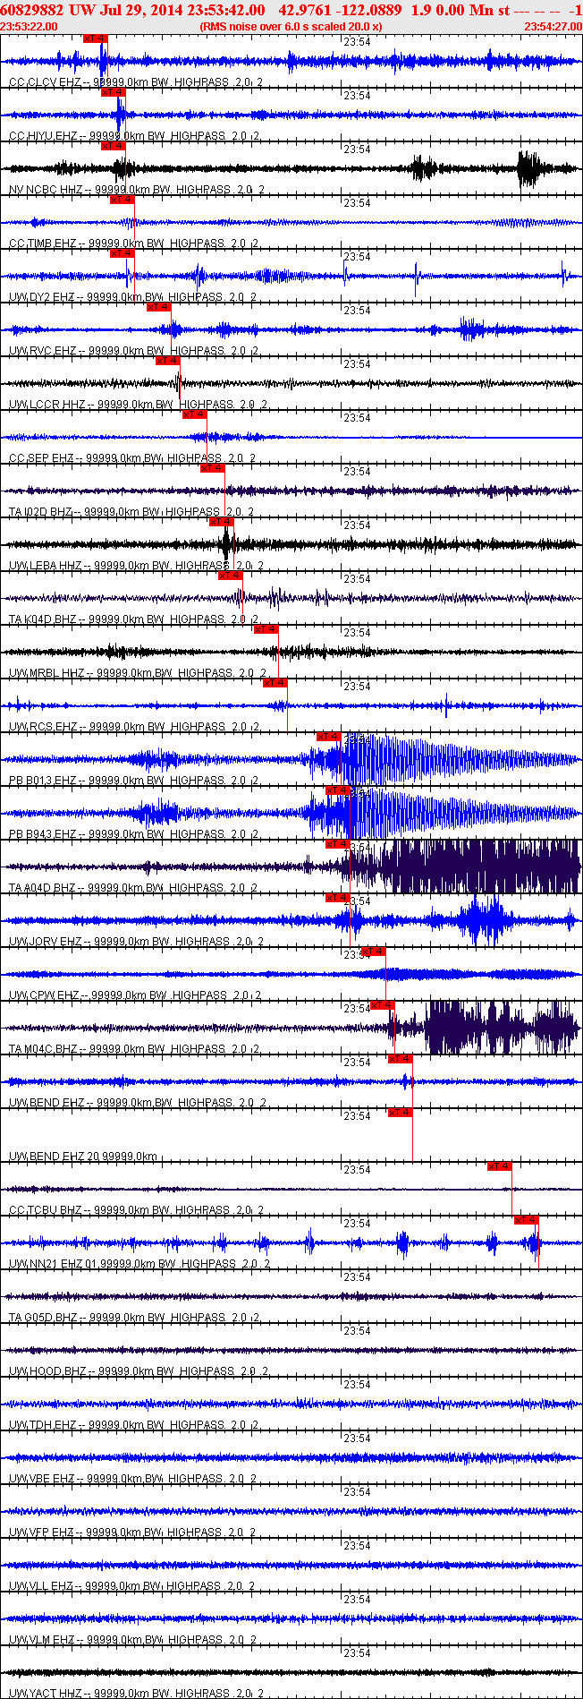Click the red pick flag on the UW.CPW trace
Screen dimensions: 583x1699
pyautogui.click(x=374, y=952)
